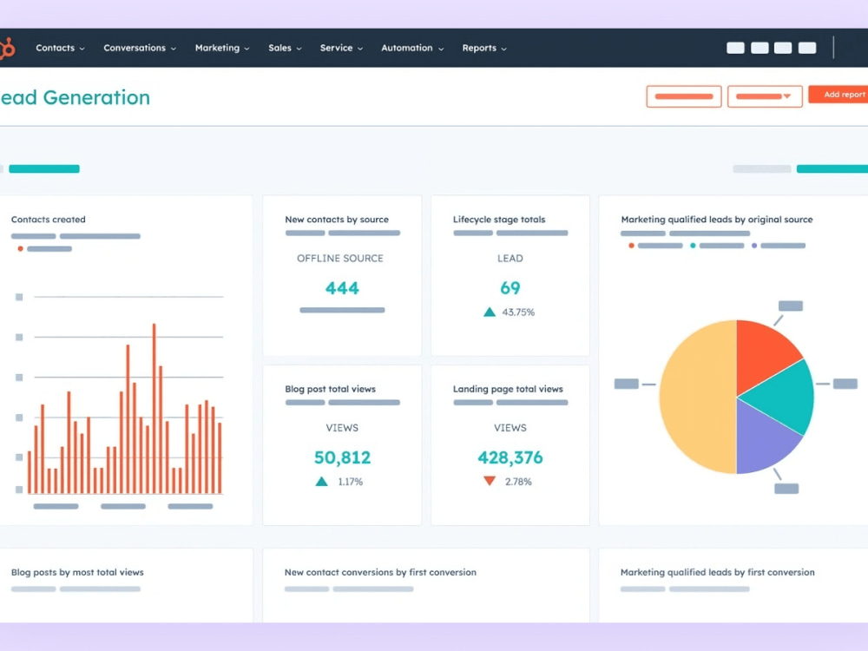Click the tallest bar in Contacts created chart
Screen dimensions: 868x651
click(154, 408)
